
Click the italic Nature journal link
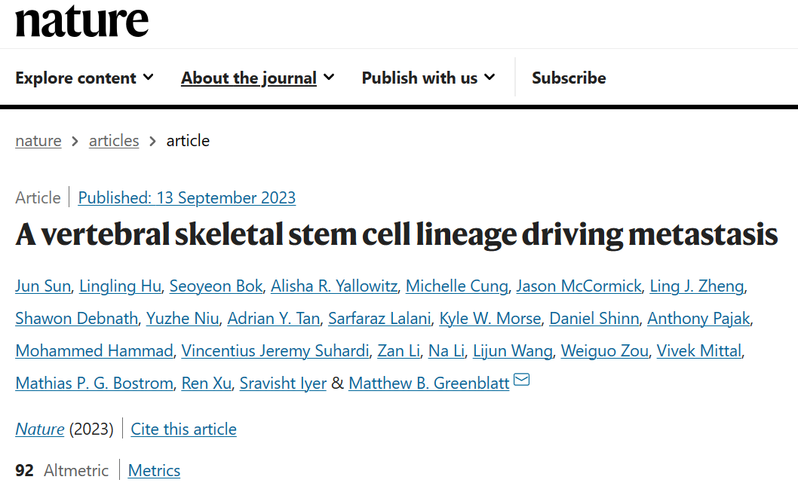[x=40, y=429]
